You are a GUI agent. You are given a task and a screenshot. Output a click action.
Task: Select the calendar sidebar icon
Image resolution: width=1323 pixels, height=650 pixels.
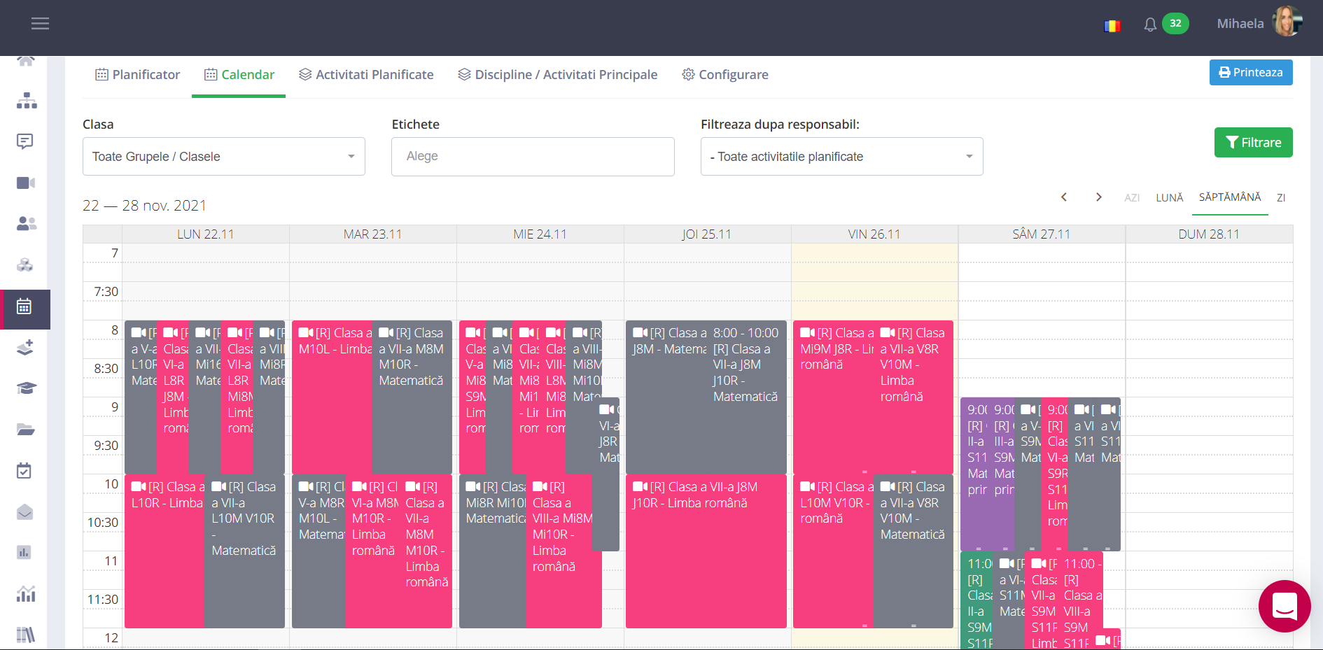click(x=24, y=306)
